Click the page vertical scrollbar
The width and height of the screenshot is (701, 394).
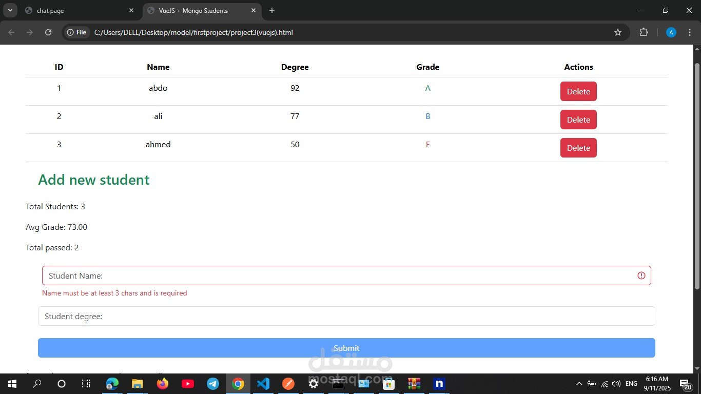pos(697,176)
